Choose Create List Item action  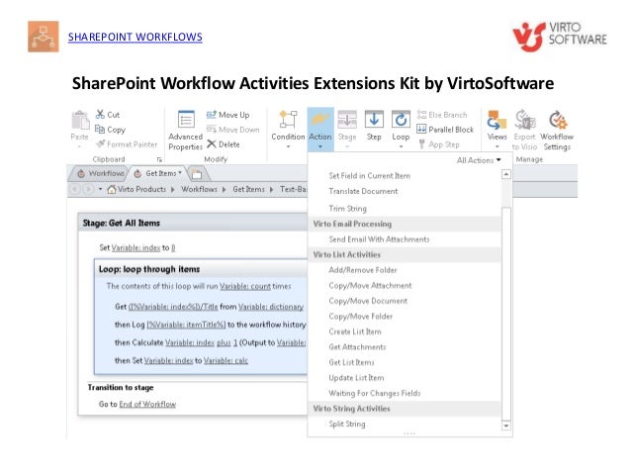[355, 332]
